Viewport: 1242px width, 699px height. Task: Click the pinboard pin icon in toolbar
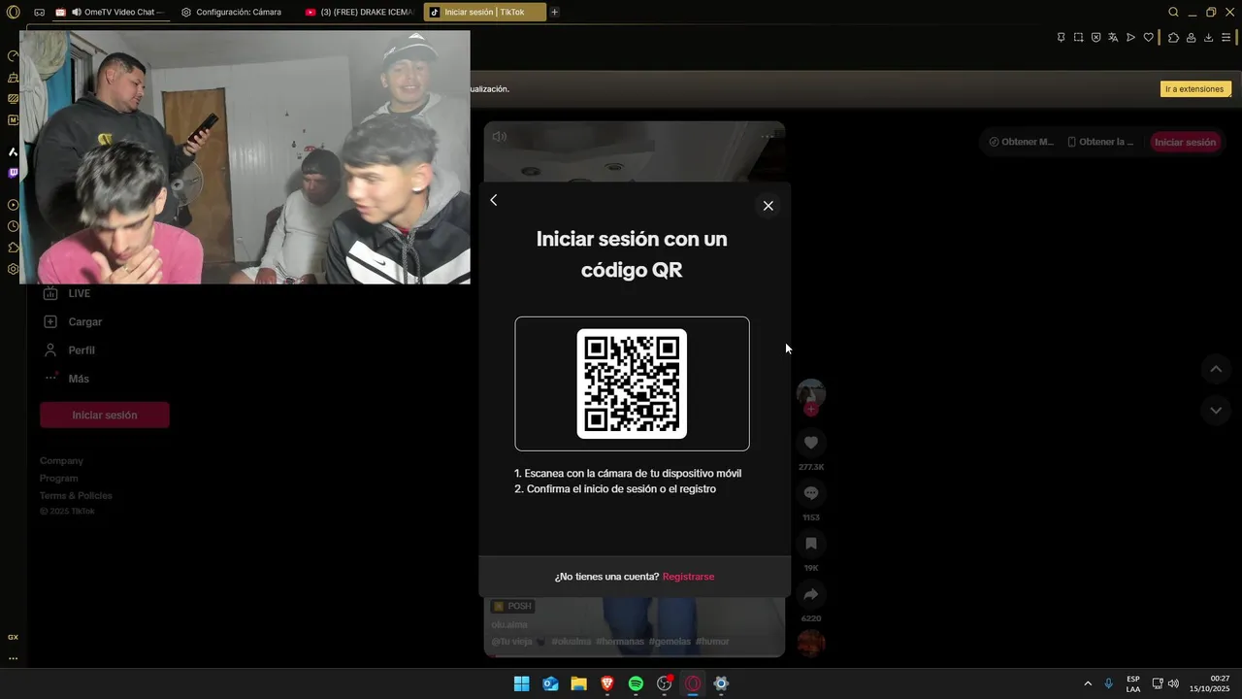[x=1061, y=38]
